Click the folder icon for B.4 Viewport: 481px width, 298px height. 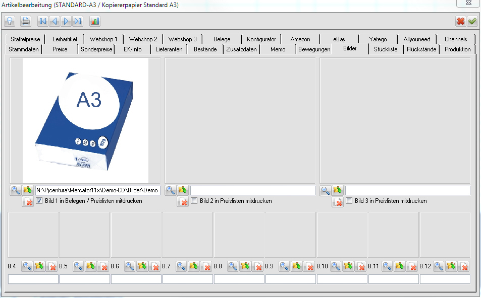pyautogui.click(x=39, y=266)
